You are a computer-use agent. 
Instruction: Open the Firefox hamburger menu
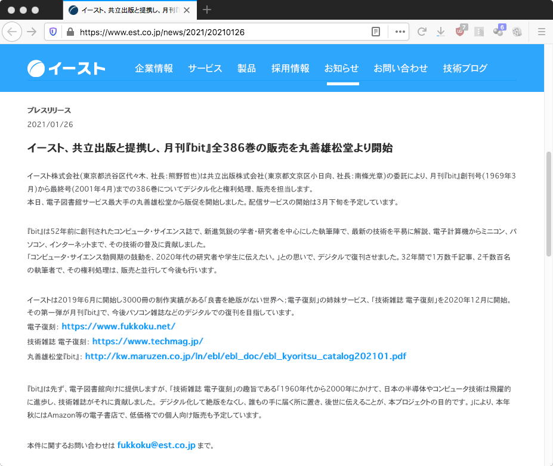point(541,32)
